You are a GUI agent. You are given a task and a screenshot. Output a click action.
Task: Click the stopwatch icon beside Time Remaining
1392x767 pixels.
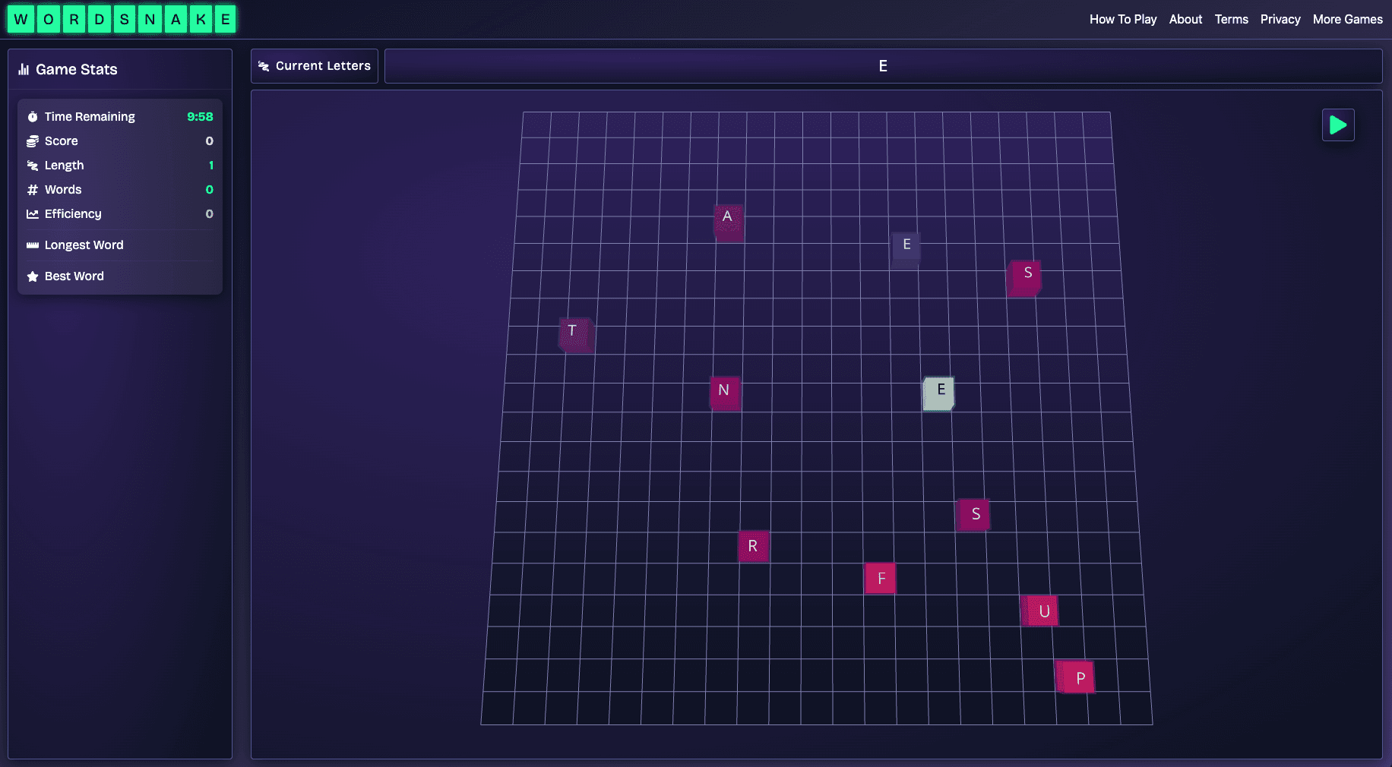tap(33, 117)
